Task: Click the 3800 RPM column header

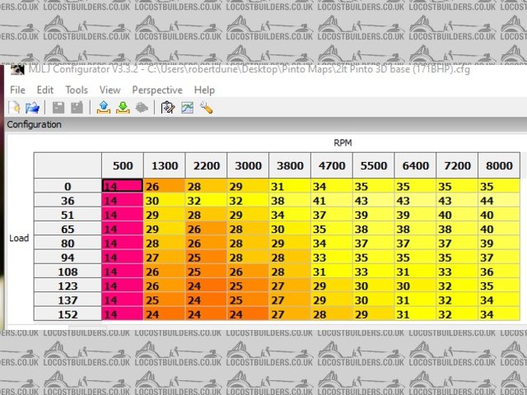Action: [289, 165]
